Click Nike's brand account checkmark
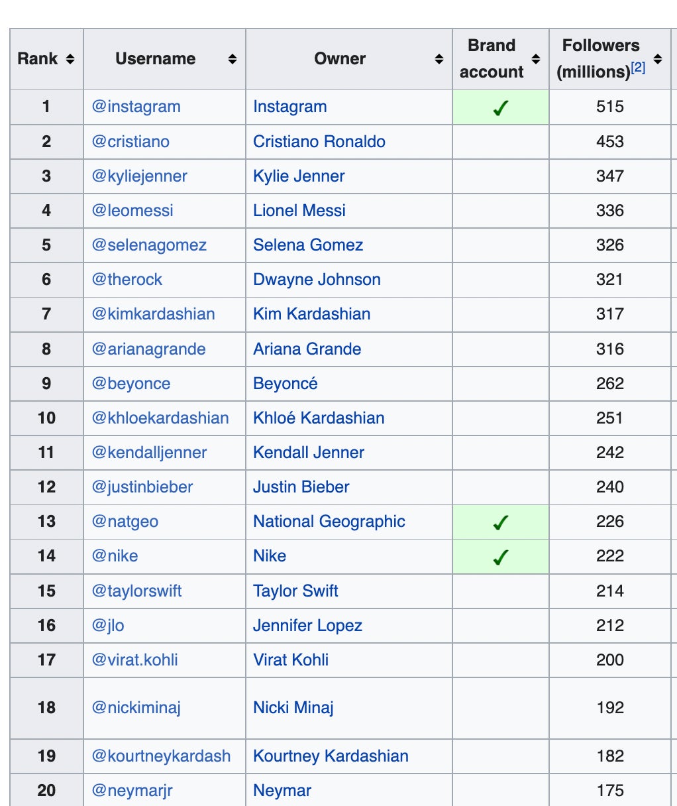Screen dimensions: 677x806 pos(501,557)
